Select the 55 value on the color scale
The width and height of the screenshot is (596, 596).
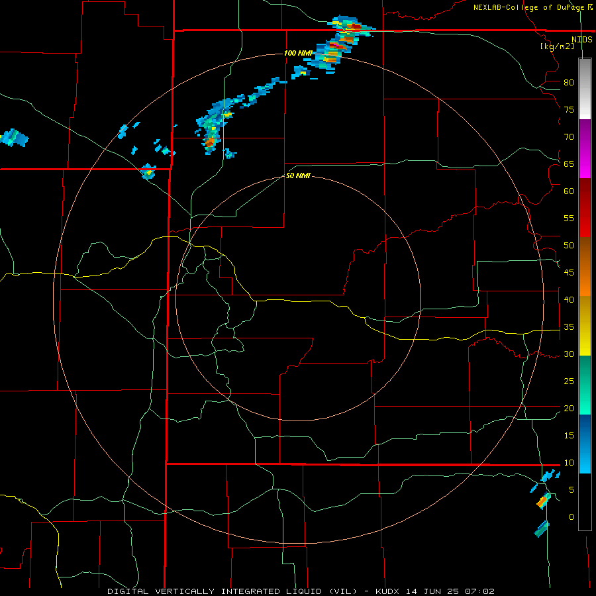click(x=569, y=218)
